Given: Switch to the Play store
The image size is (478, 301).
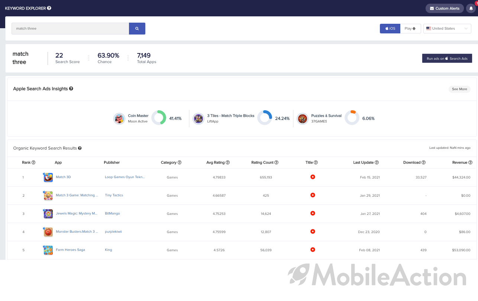Looking at the screenshot, I should click(x=410, y=29).
